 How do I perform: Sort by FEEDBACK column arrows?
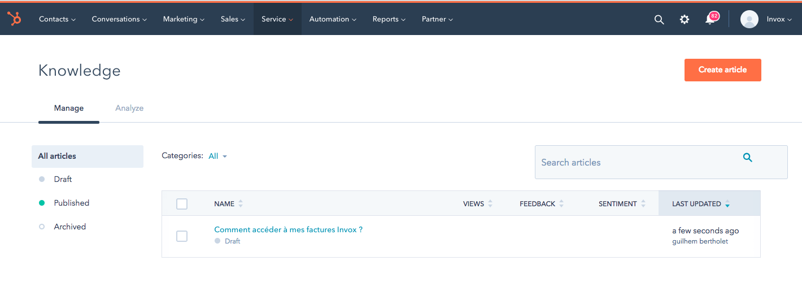tap(561, 204)
